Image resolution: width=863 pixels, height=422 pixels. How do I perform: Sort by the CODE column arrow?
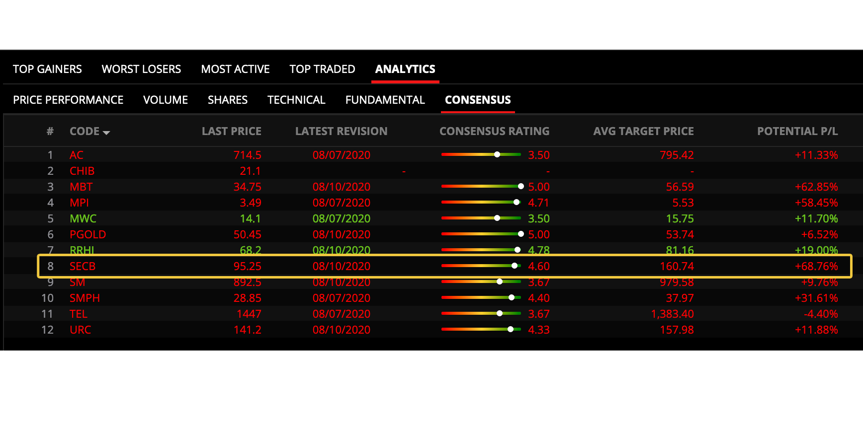(106, 133)
